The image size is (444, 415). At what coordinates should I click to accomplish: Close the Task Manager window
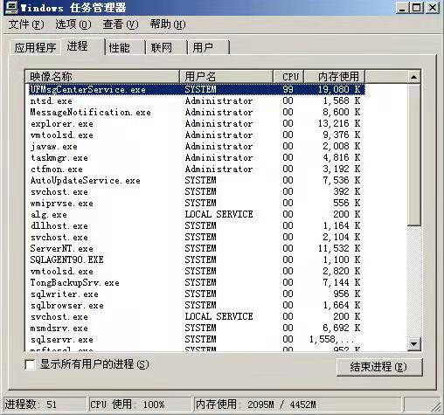tap(433, 8)
